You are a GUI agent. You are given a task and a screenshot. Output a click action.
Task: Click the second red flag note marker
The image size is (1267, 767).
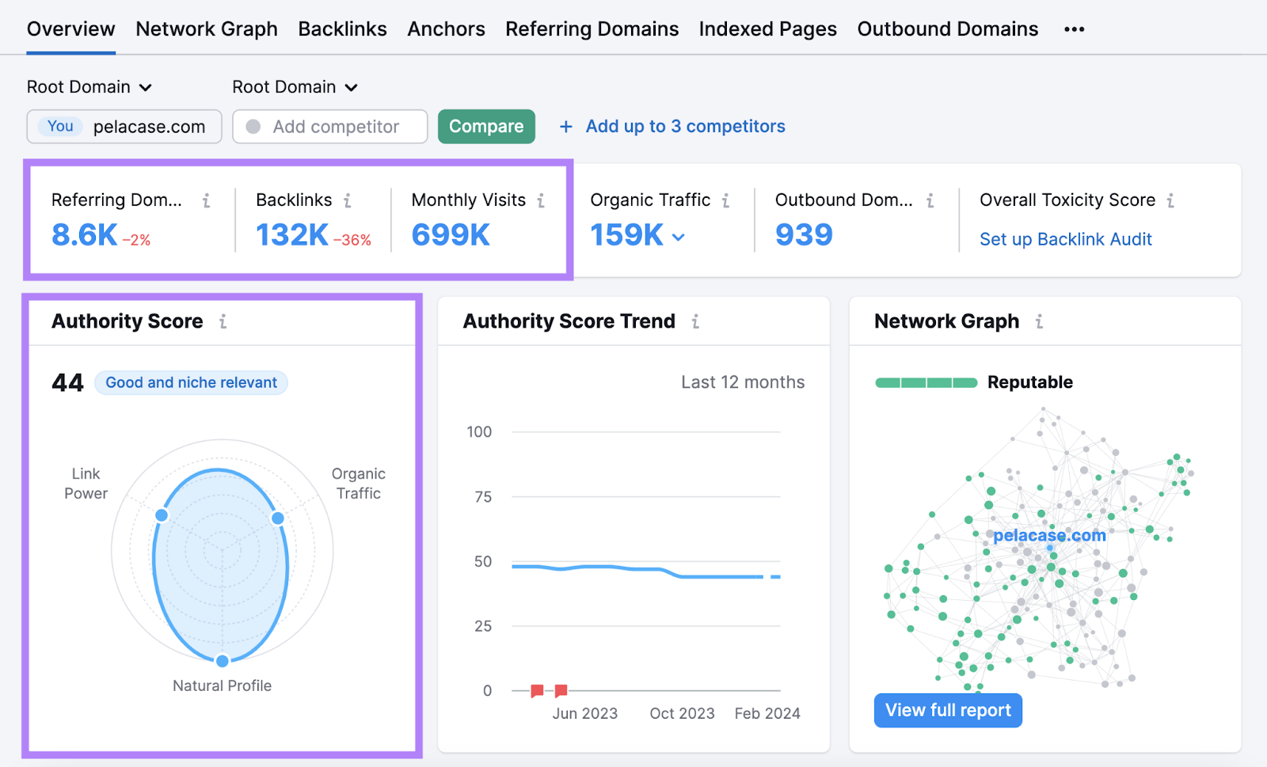coord(561,691)
